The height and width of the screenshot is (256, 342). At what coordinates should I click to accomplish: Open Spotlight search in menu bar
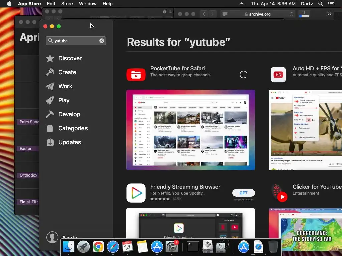pyautogui.click(x=321, y=4)
